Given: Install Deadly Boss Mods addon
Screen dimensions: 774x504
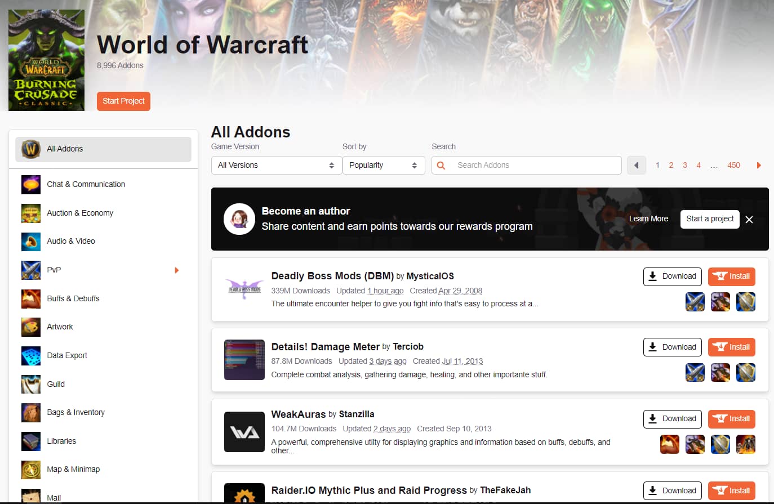Looking at the screenshot, I should click(x=731, y=276).
